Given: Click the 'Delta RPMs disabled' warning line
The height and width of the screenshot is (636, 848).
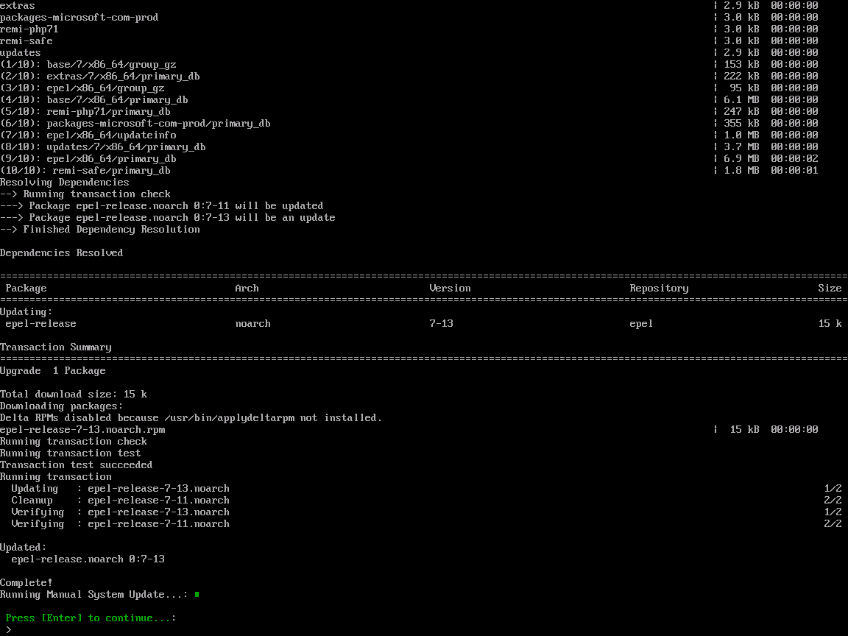Looking at the screenshot, I should (x=191, y=418).
